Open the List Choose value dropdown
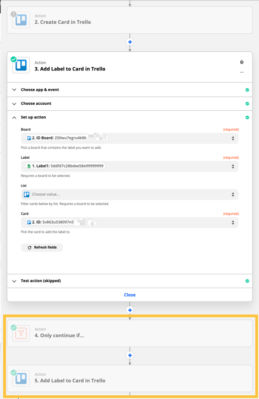Viewport: 259px width, 399px height. pyautogui.click(x=129, y=195)
